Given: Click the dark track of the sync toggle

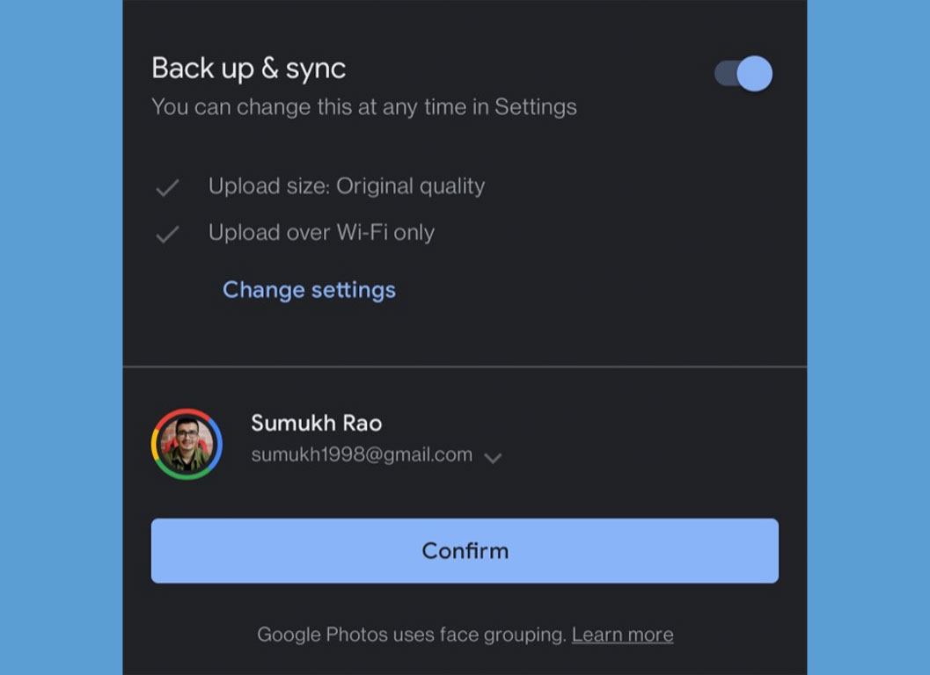Looking at the screenshot, I should point(725,74).
